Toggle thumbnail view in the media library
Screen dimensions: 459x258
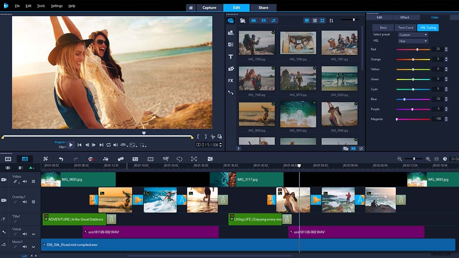click(322, 20)
